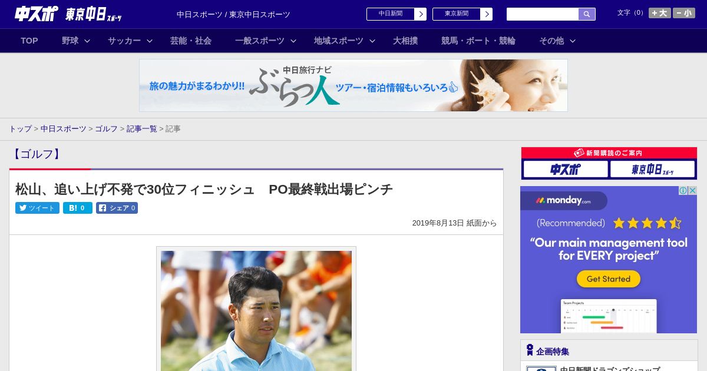707x371 pixels.
Task: Follow 中日スポーツ breadcrumb link
Action: click(x=64, y=129)
